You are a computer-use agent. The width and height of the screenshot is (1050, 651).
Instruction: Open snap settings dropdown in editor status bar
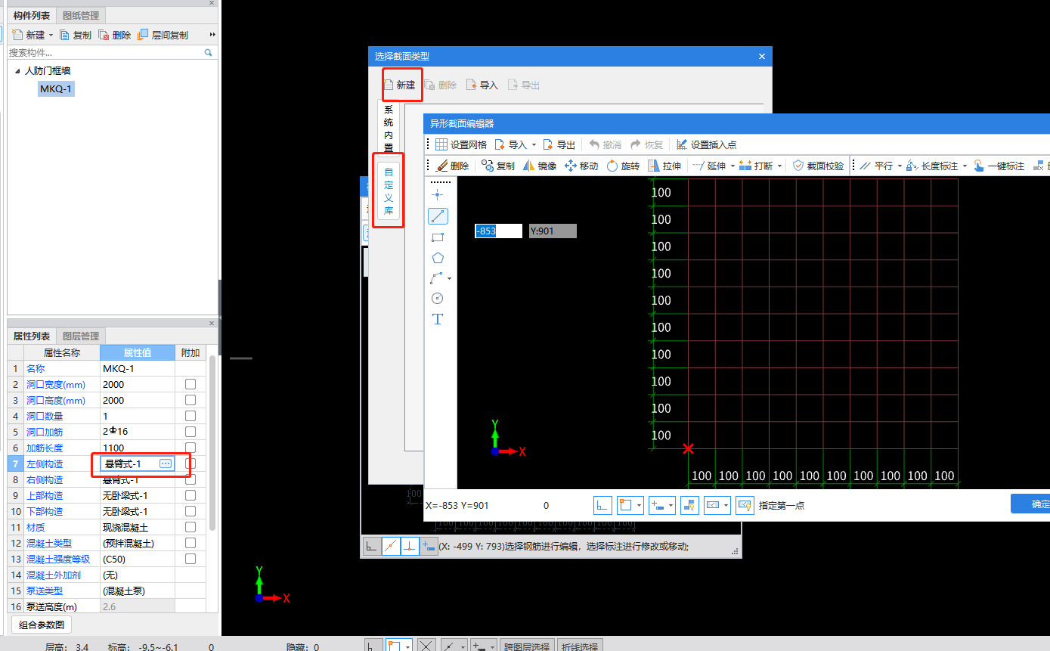coord(640,505)
